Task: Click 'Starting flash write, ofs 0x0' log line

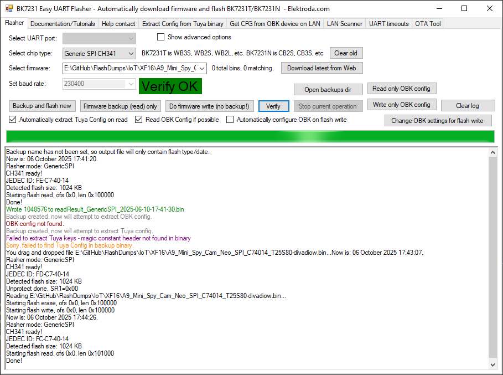Action: (x=60, y=310)
